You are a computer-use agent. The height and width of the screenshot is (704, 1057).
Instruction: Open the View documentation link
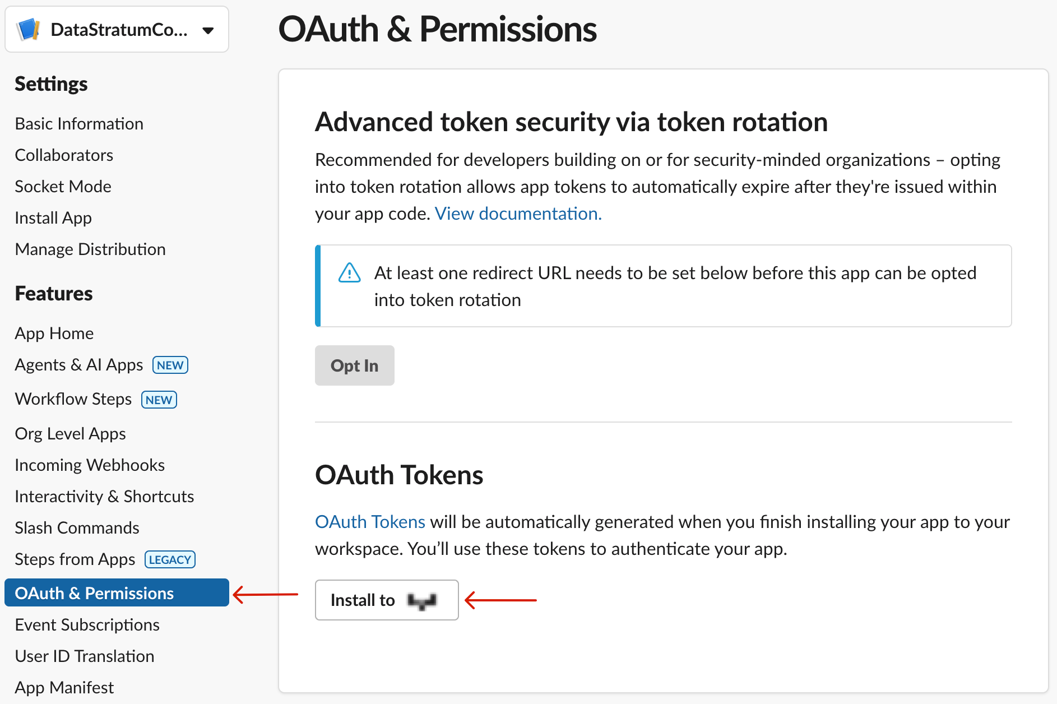tap(517, 214)
